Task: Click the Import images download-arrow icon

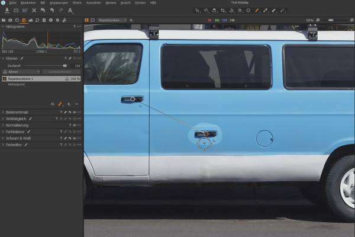Action: (7, 11)
